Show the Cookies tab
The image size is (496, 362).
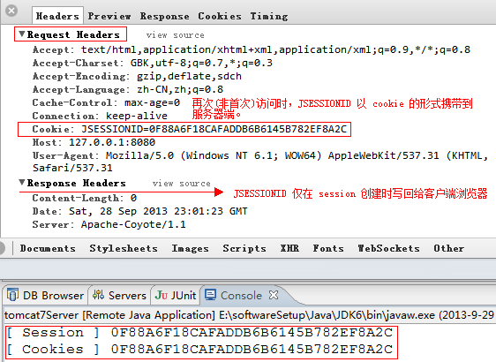click(220, 16)
